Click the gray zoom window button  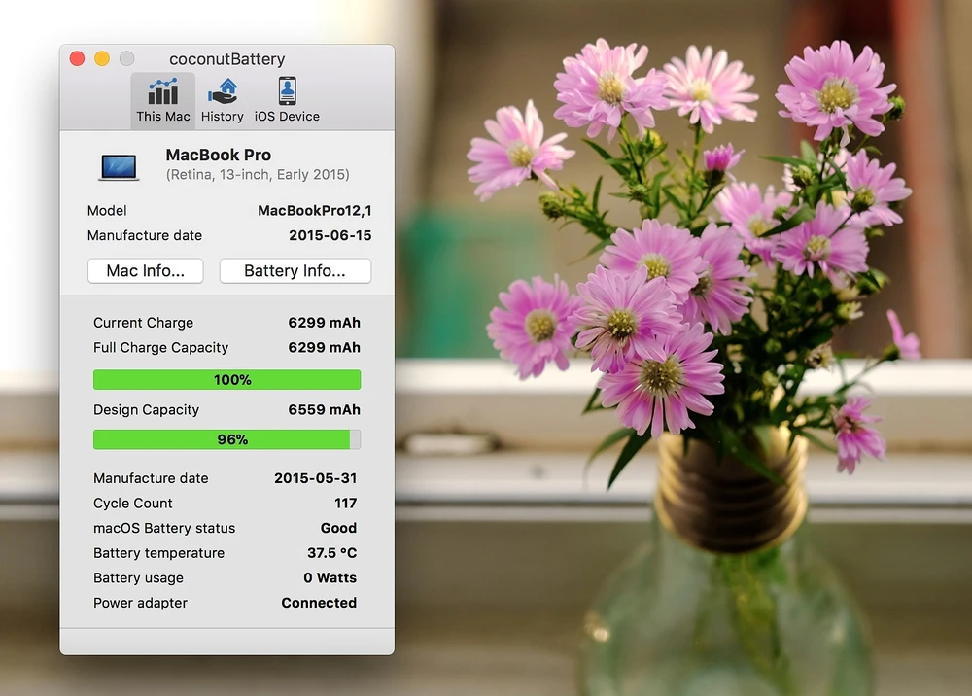coord(126,59)
